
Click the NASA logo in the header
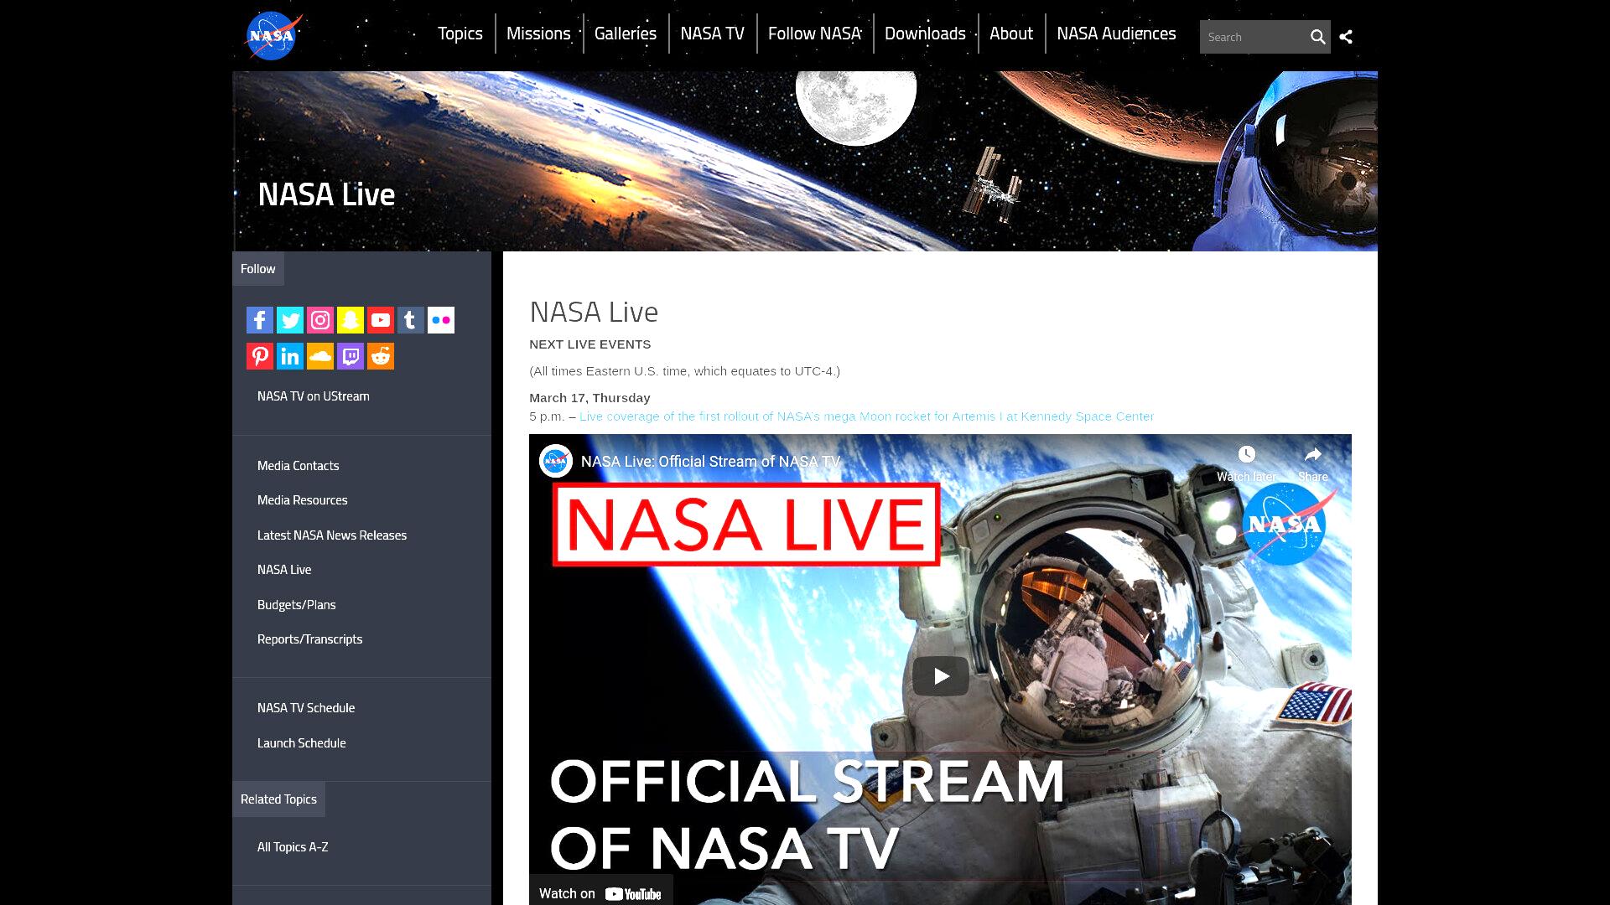coord(273,36)
